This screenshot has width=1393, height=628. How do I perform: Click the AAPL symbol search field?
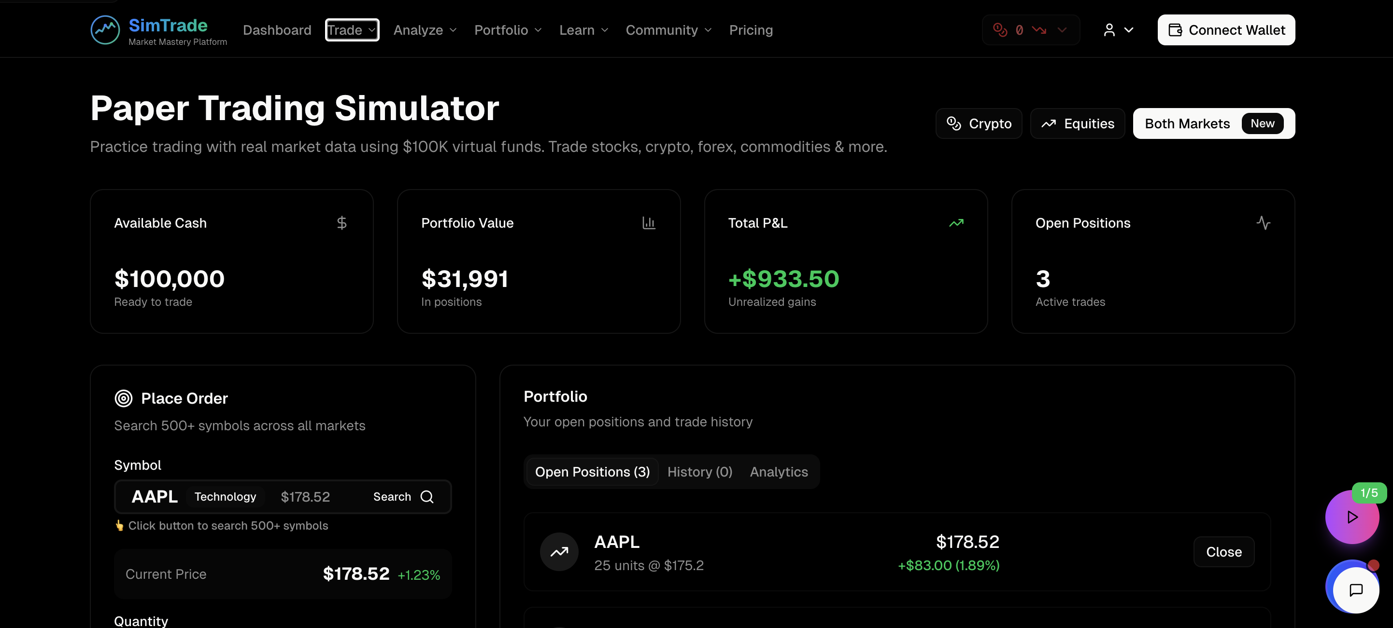(x=282, y=496)
